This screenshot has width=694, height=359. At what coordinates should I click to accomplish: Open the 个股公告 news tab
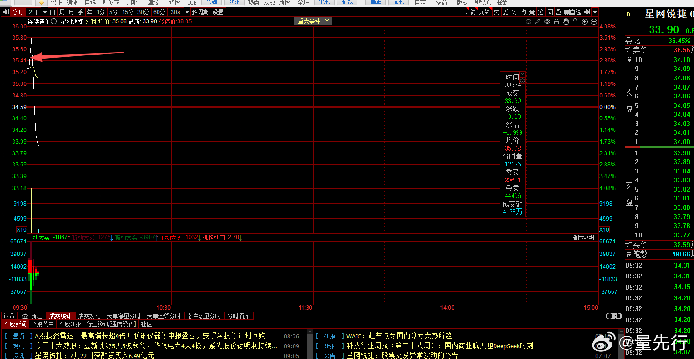tap(43, 324)
